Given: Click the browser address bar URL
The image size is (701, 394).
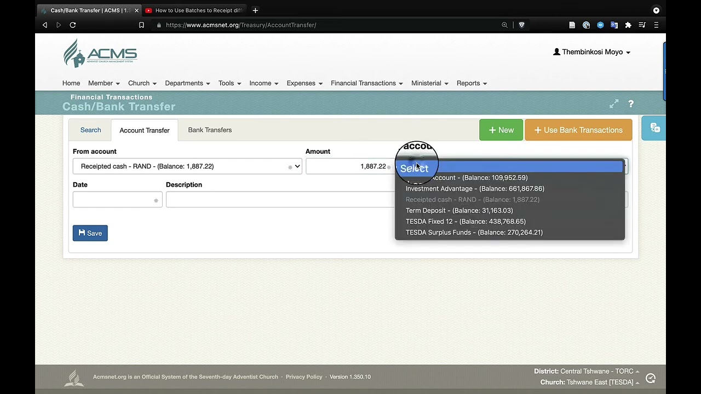Looking at the screenshot, I should coord(241,25).
